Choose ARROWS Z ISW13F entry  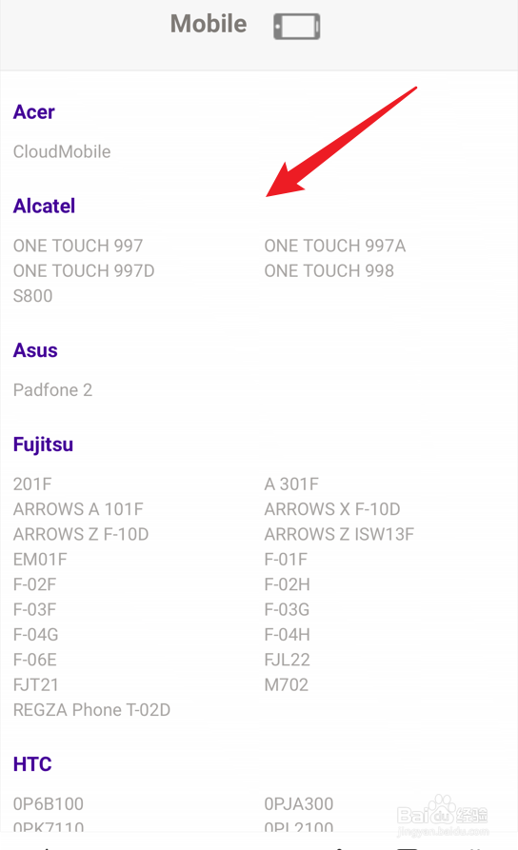(339, 534)
